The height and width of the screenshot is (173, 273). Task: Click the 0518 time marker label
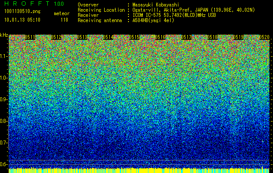click(x=212, y=37)
